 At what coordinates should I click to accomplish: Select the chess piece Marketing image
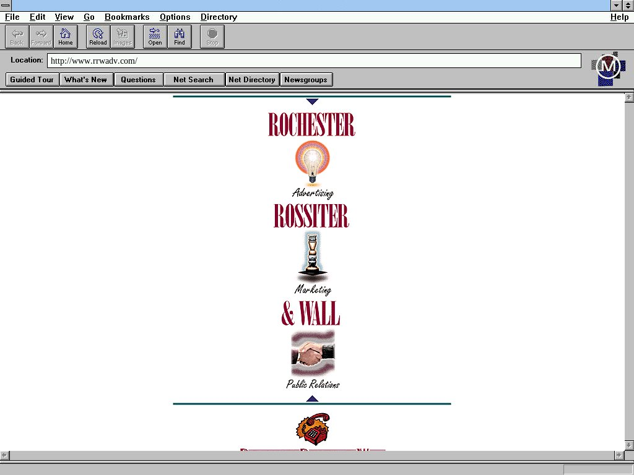pos(312,257)
